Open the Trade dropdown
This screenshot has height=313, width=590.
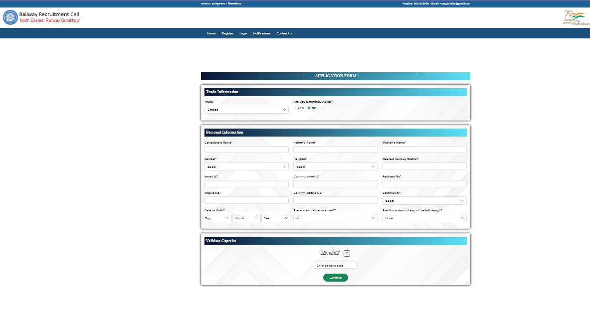pos(246,110)
